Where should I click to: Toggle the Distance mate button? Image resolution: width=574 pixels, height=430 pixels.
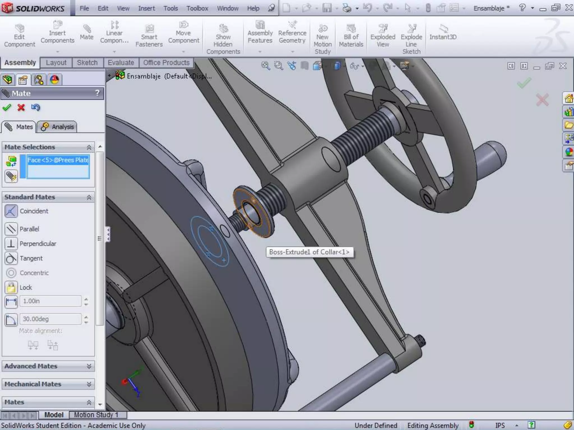(11, 301)
